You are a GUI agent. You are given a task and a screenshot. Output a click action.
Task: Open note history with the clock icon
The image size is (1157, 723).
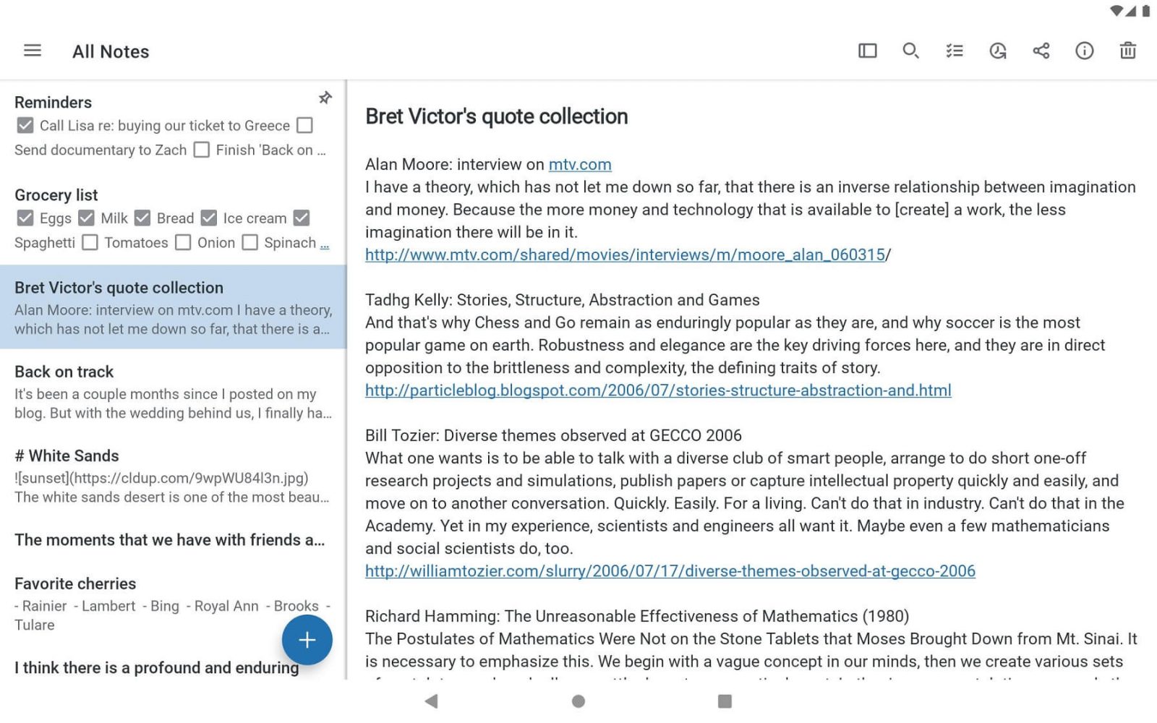tap(998, 51)
